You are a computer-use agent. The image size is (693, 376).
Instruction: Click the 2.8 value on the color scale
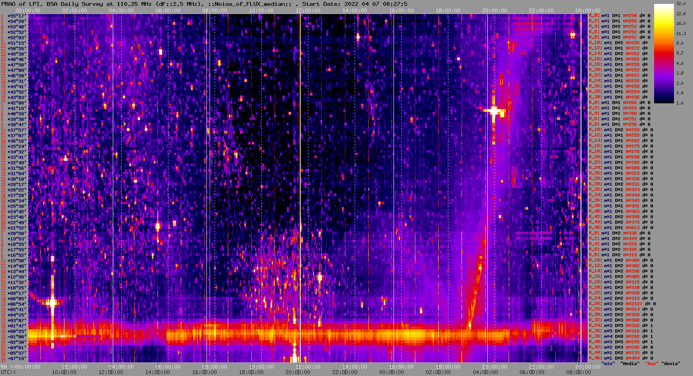point(680,73)
